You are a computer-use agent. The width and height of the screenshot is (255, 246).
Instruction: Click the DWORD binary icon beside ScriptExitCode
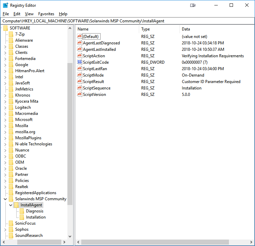pyautogui.click(x=79, y=62)
